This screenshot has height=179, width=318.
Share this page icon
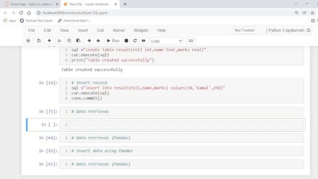(x=305, y=13)
